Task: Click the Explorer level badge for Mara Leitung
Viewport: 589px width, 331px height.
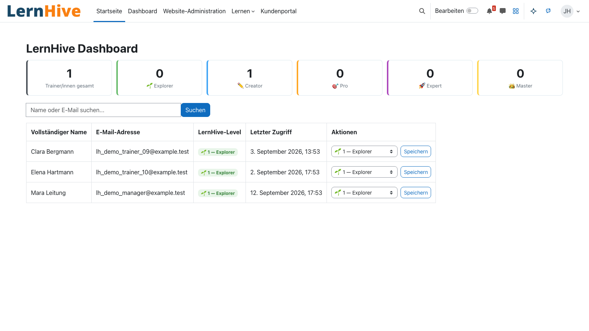Action: [x=218, y=193]
